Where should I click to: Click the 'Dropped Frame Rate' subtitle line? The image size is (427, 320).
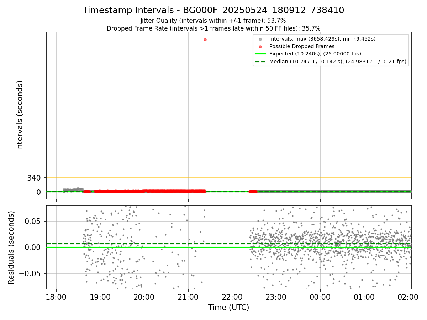pos(213,28)
